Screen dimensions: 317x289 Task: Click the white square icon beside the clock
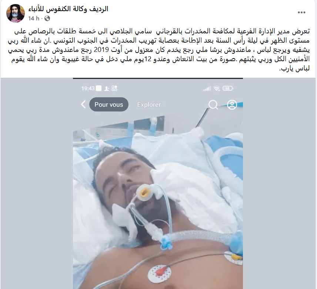pos(99,89)
